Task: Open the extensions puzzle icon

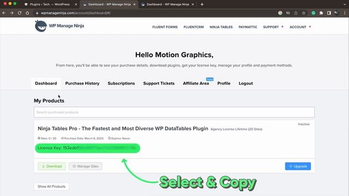Action: click(x=321, y=13)
